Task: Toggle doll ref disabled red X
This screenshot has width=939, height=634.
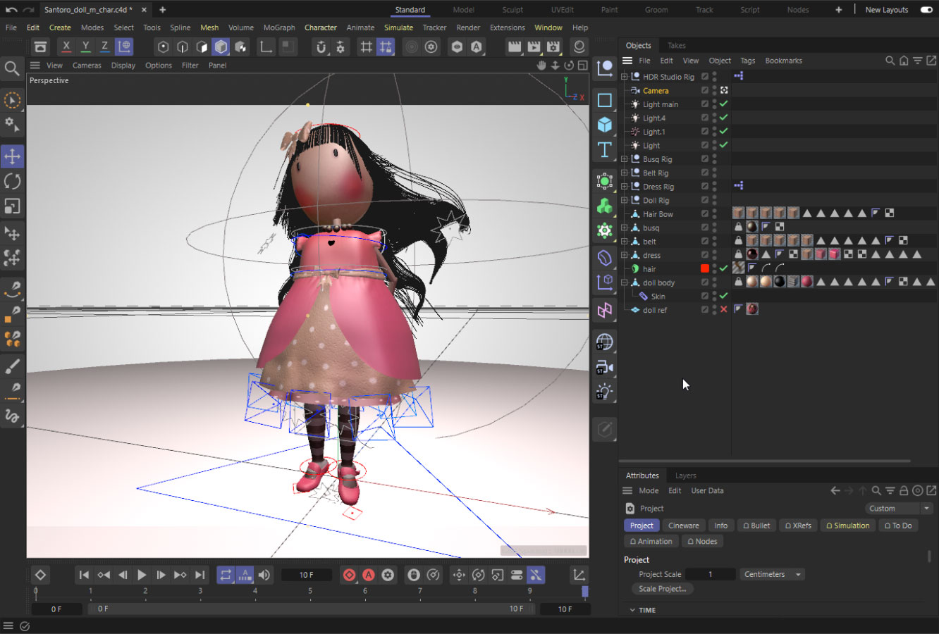Action: click(723, 309)
